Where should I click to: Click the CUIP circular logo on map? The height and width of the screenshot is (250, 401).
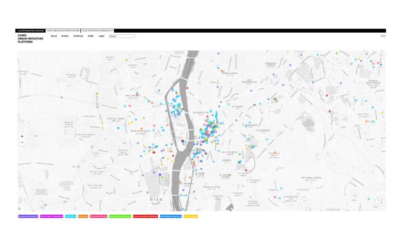click(381, 201)
